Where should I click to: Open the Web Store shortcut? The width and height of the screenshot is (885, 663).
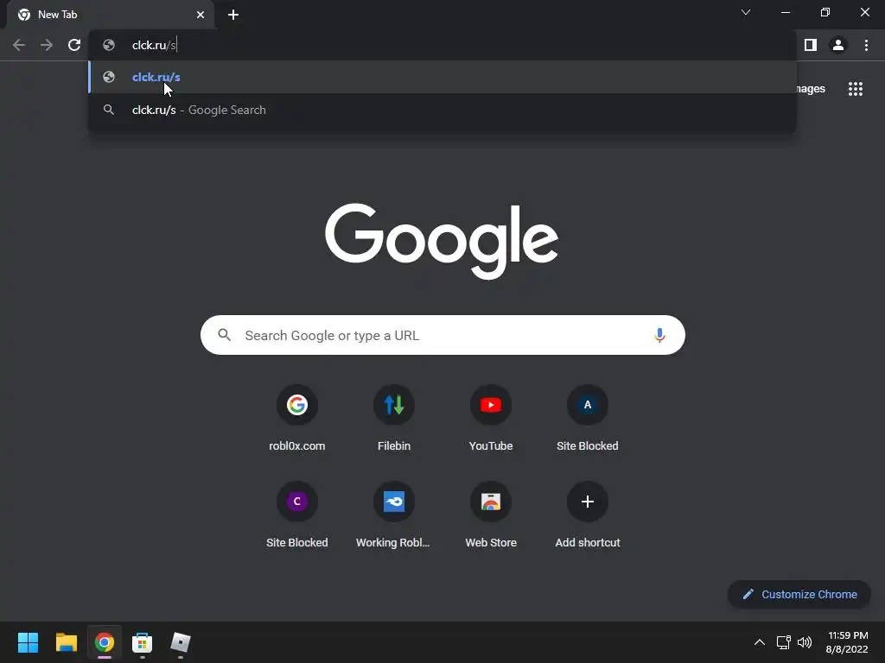click(491, 515)
